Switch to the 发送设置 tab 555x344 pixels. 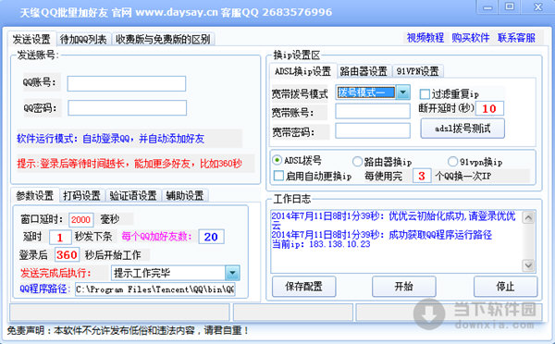tap(31, 39)
